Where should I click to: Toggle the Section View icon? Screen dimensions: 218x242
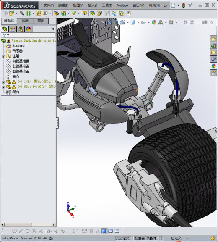pos(116,23)
